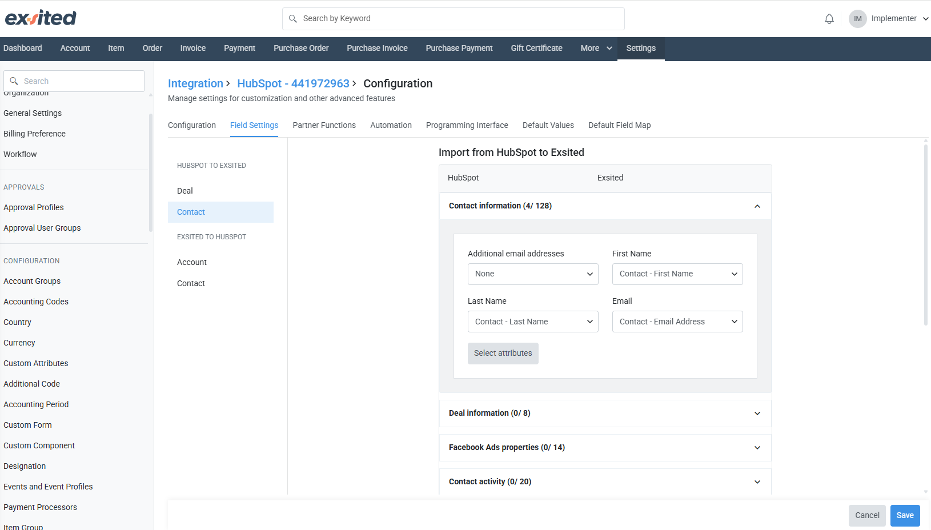
Task: Open the Settings menu
Action: pyautogui.click(x=641, y=48)
